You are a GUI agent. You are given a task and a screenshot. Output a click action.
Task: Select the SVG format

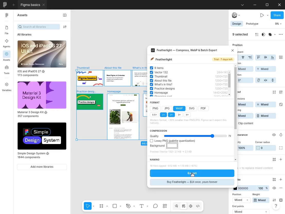coord(192,108)
